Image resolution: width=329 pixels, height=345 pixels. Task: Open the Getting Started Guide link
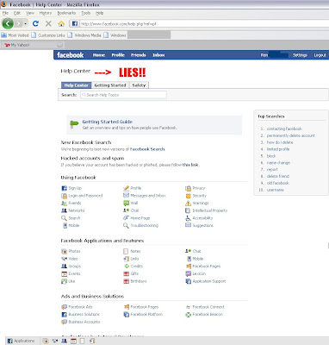108,122
